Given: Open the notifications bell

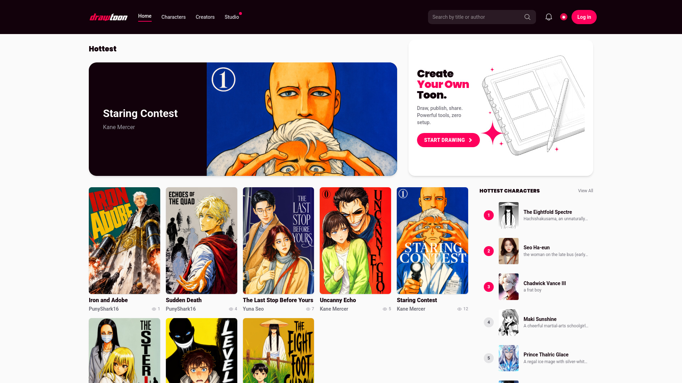Looking at the screenshot, I should [548, 17].
